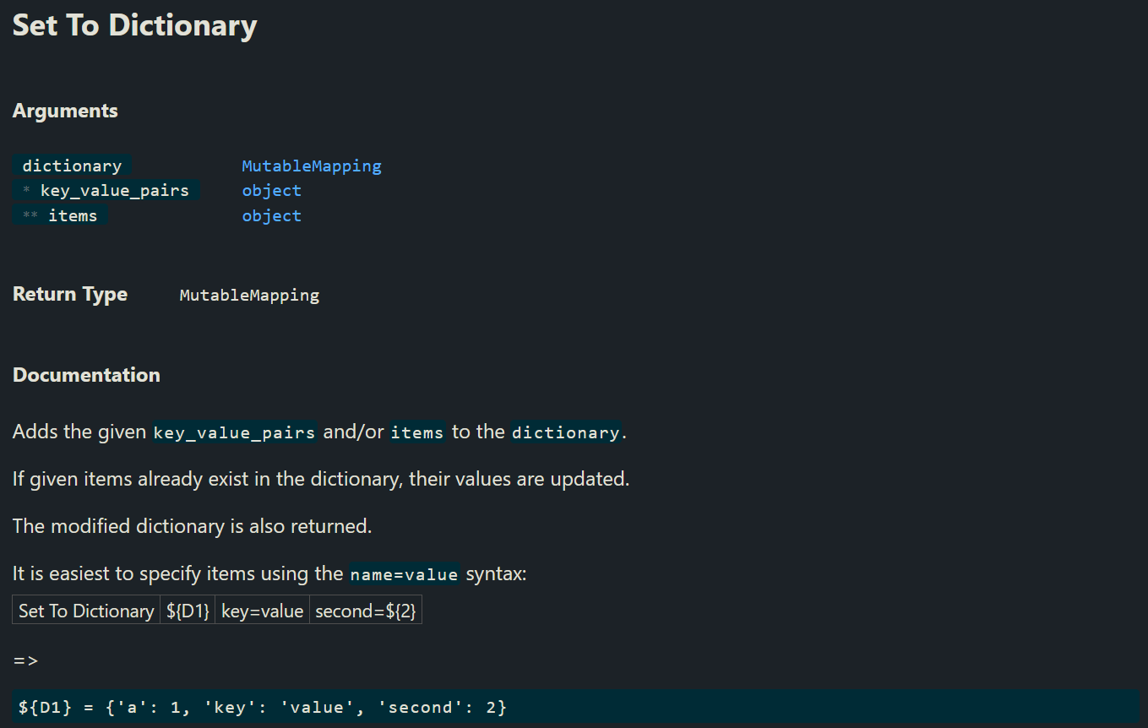
Task: Select the Arguments section heading
Action: (x=65, y=111)
